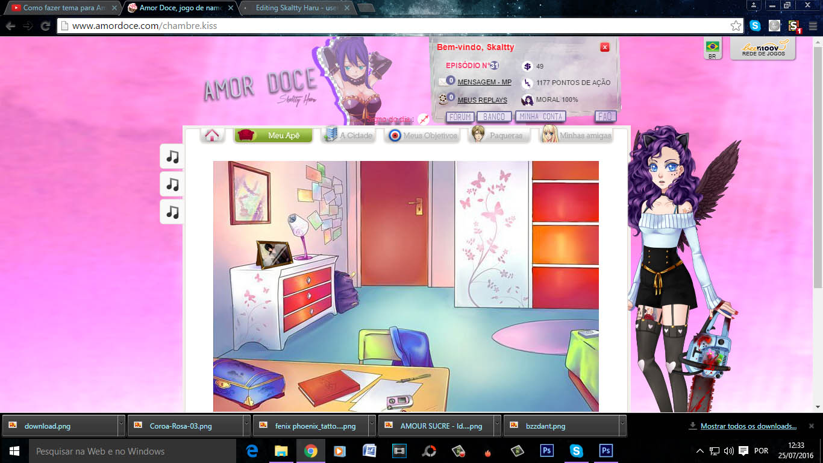Viewport: 823px width, 463px height.
Task: Open the Beemoov Rede de Jogos logo
Action: 763,48
